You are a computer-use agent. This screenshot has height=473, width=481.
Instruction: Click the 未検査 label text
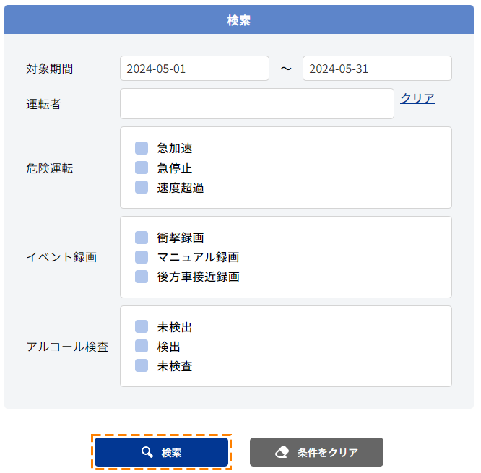click(x=175, y=366)
